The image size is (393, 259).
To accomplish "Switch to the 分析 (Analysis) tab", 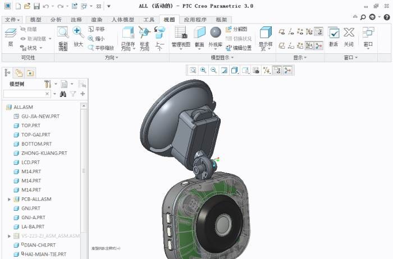I will [56, 20].
